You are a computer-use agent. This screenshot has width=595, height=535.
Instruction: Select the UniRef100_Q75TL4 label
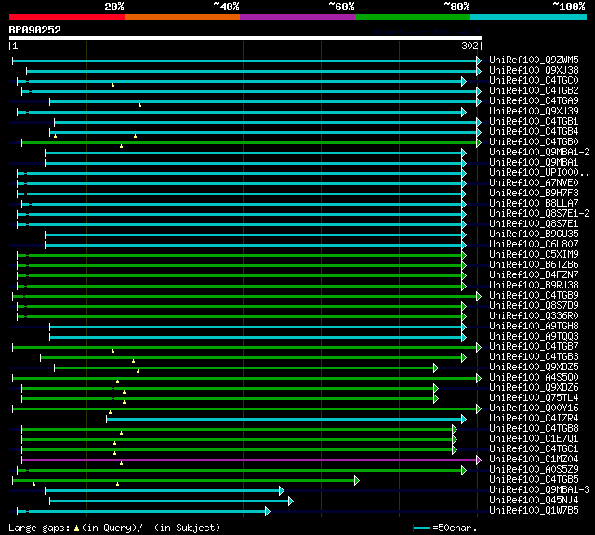[x=534, y=398]
